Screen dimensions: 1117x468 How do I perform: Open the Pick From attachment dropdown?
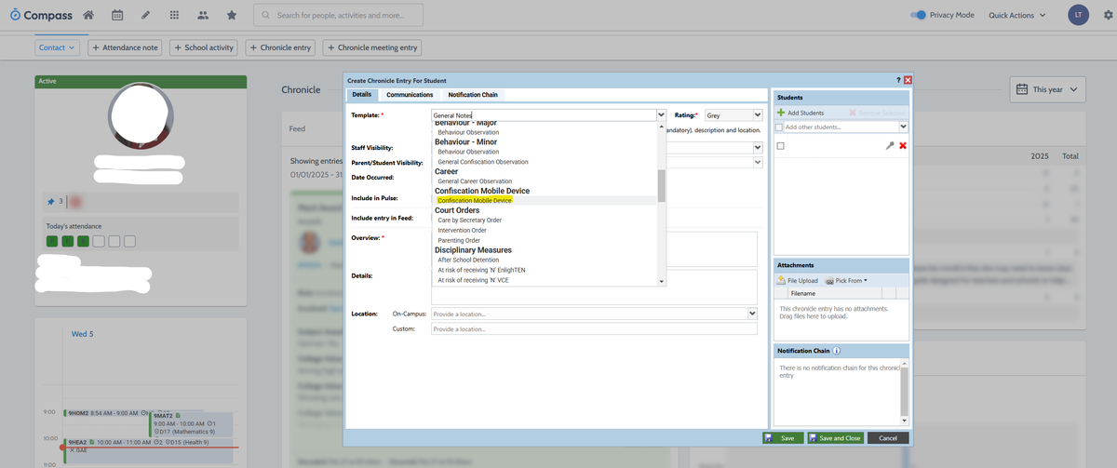846,280
